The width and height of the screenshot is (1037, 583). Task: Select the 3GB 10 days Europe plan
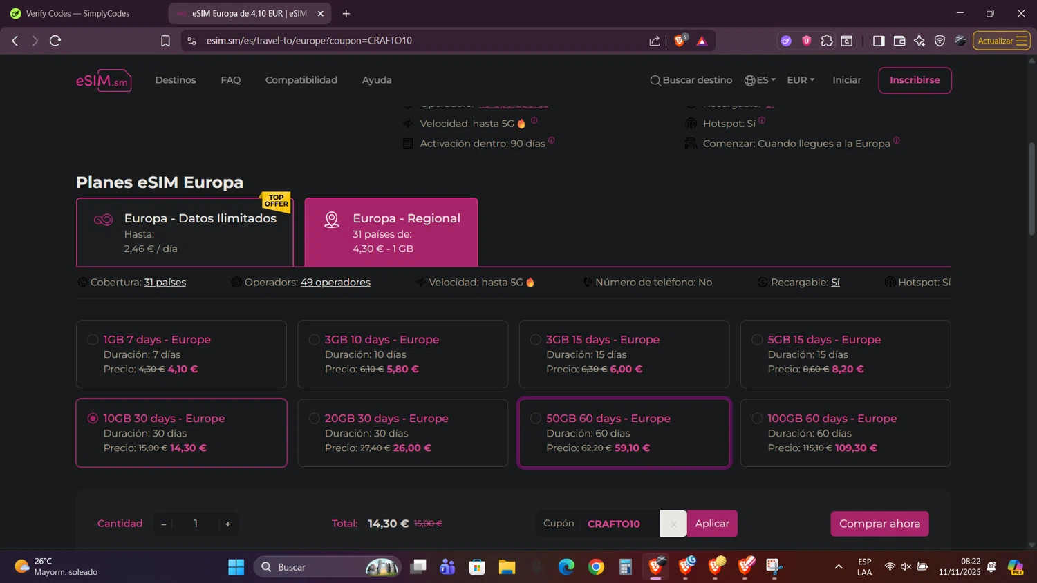click(402, 354)
